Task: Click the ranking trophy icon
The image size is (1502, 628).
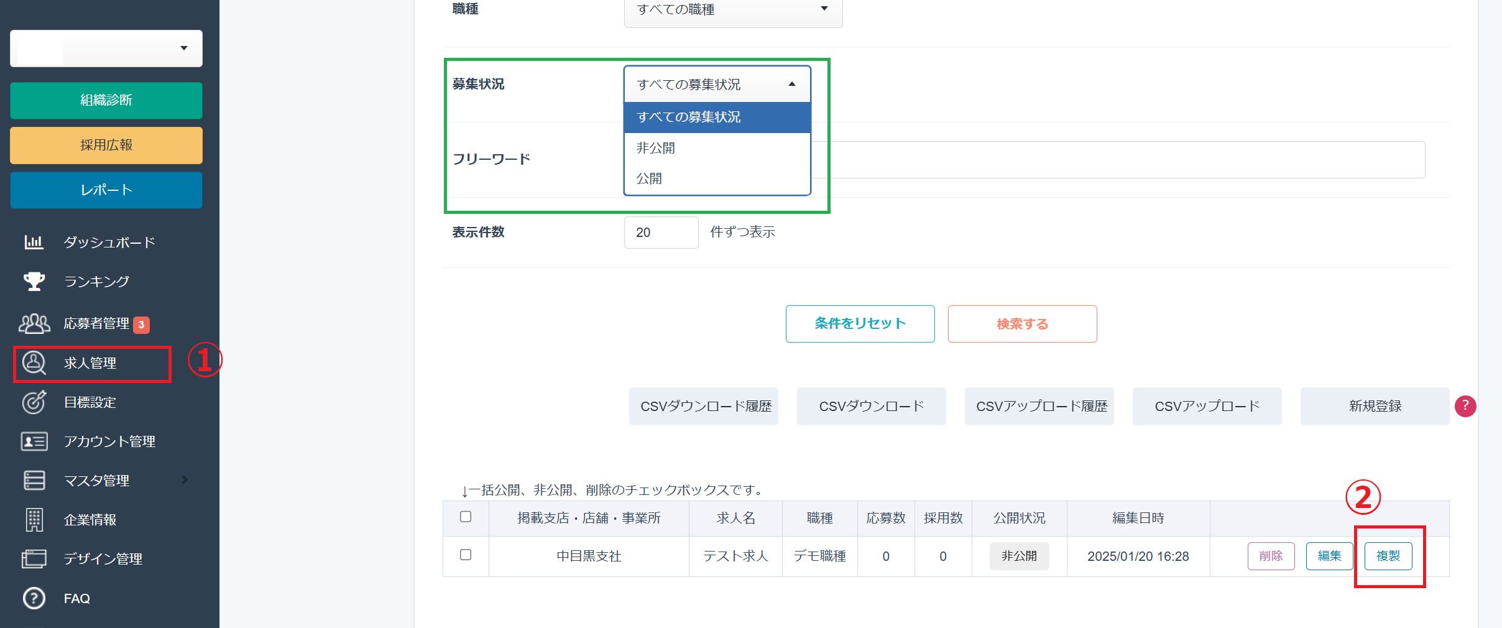Action: (x=34, y=281)
